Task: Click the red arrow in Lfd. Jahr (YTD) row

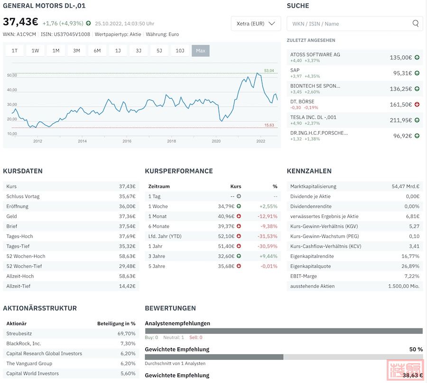Action: pos(239,236)
